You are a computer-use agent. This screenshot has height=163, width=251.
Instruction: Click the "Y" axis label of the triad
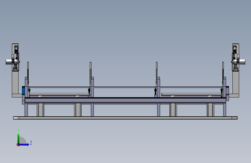[18, 131]
